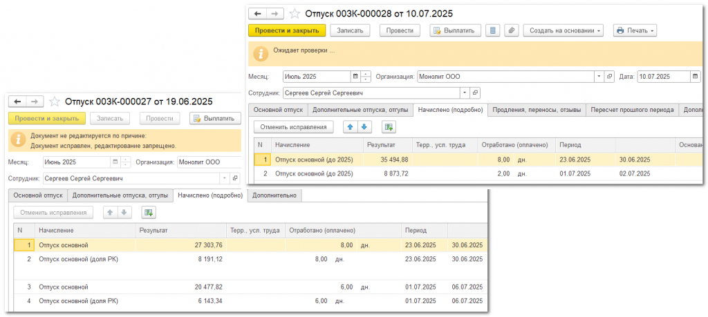Click Отменить исправления in the 003К-000027 window
Image resolution: width=708 pixels, height=317 pixels.
(53, 212)
